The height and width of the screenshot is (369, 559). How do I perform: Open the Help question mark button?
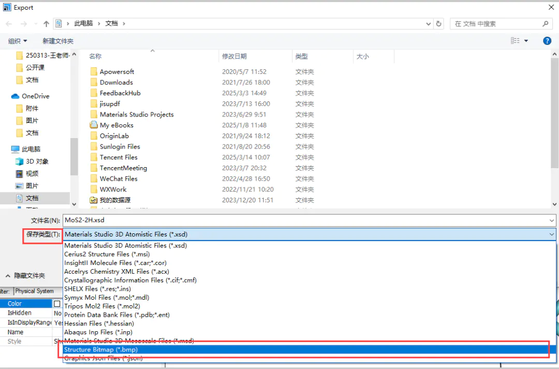(547, 41)
